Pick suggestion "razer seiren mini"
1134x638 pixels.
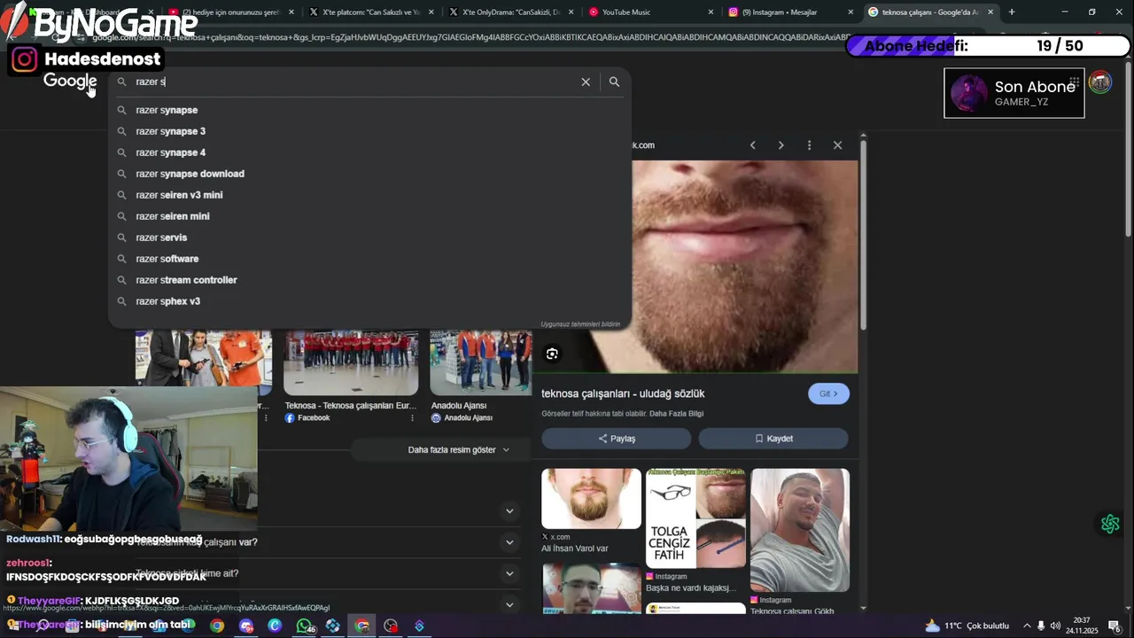(x=369, y=216)
